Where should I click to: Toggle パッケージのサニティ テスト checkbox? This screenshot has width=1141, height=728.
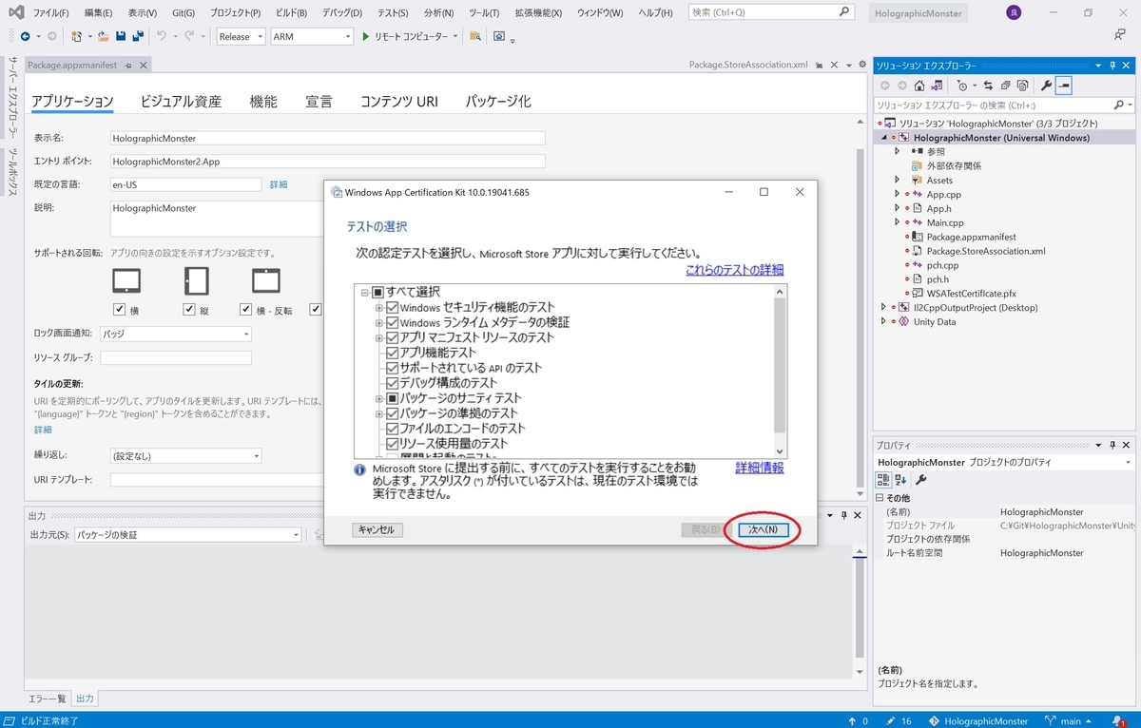392,398
